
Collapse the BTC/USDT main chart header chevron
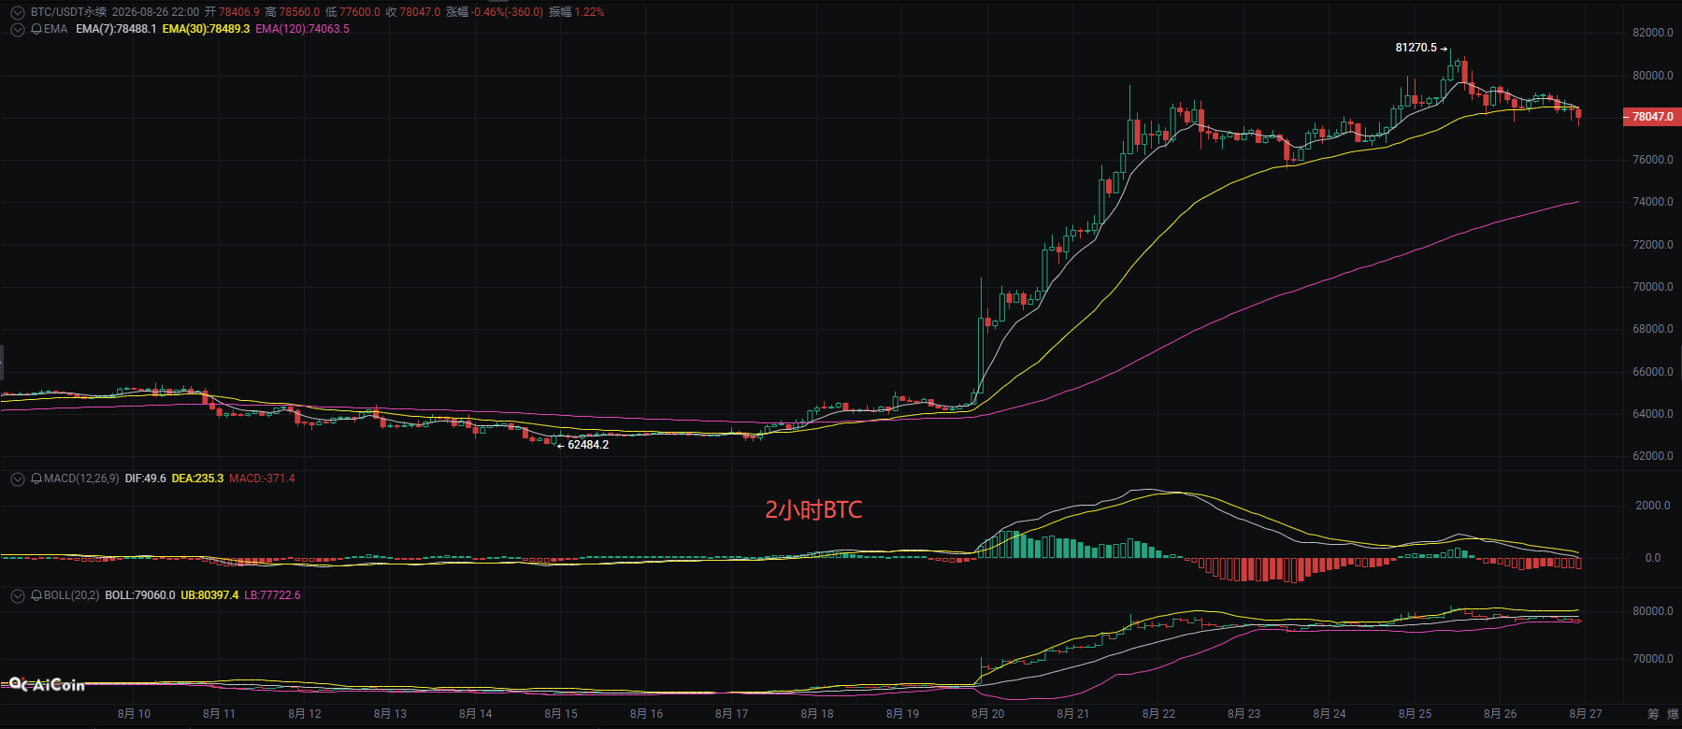[17, 12]
